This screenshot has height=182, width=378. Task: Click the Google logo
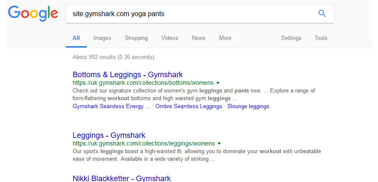click(x=33, y=14)
